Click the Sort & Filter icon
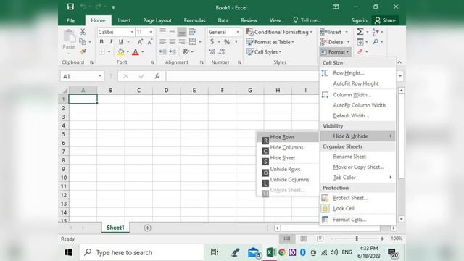464x261 pixels. click(x=376, y=32)
